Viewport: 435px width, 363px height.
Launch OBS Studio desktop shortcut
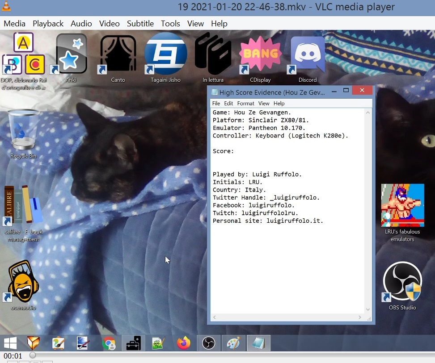[x=402, y=285]
